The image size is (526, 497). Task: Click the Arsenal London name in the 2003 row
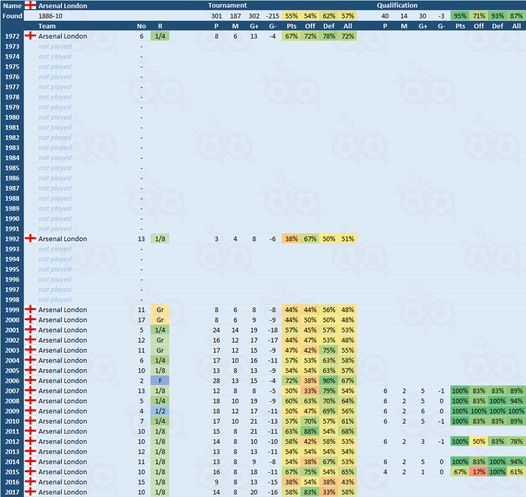tap(62, 350)
